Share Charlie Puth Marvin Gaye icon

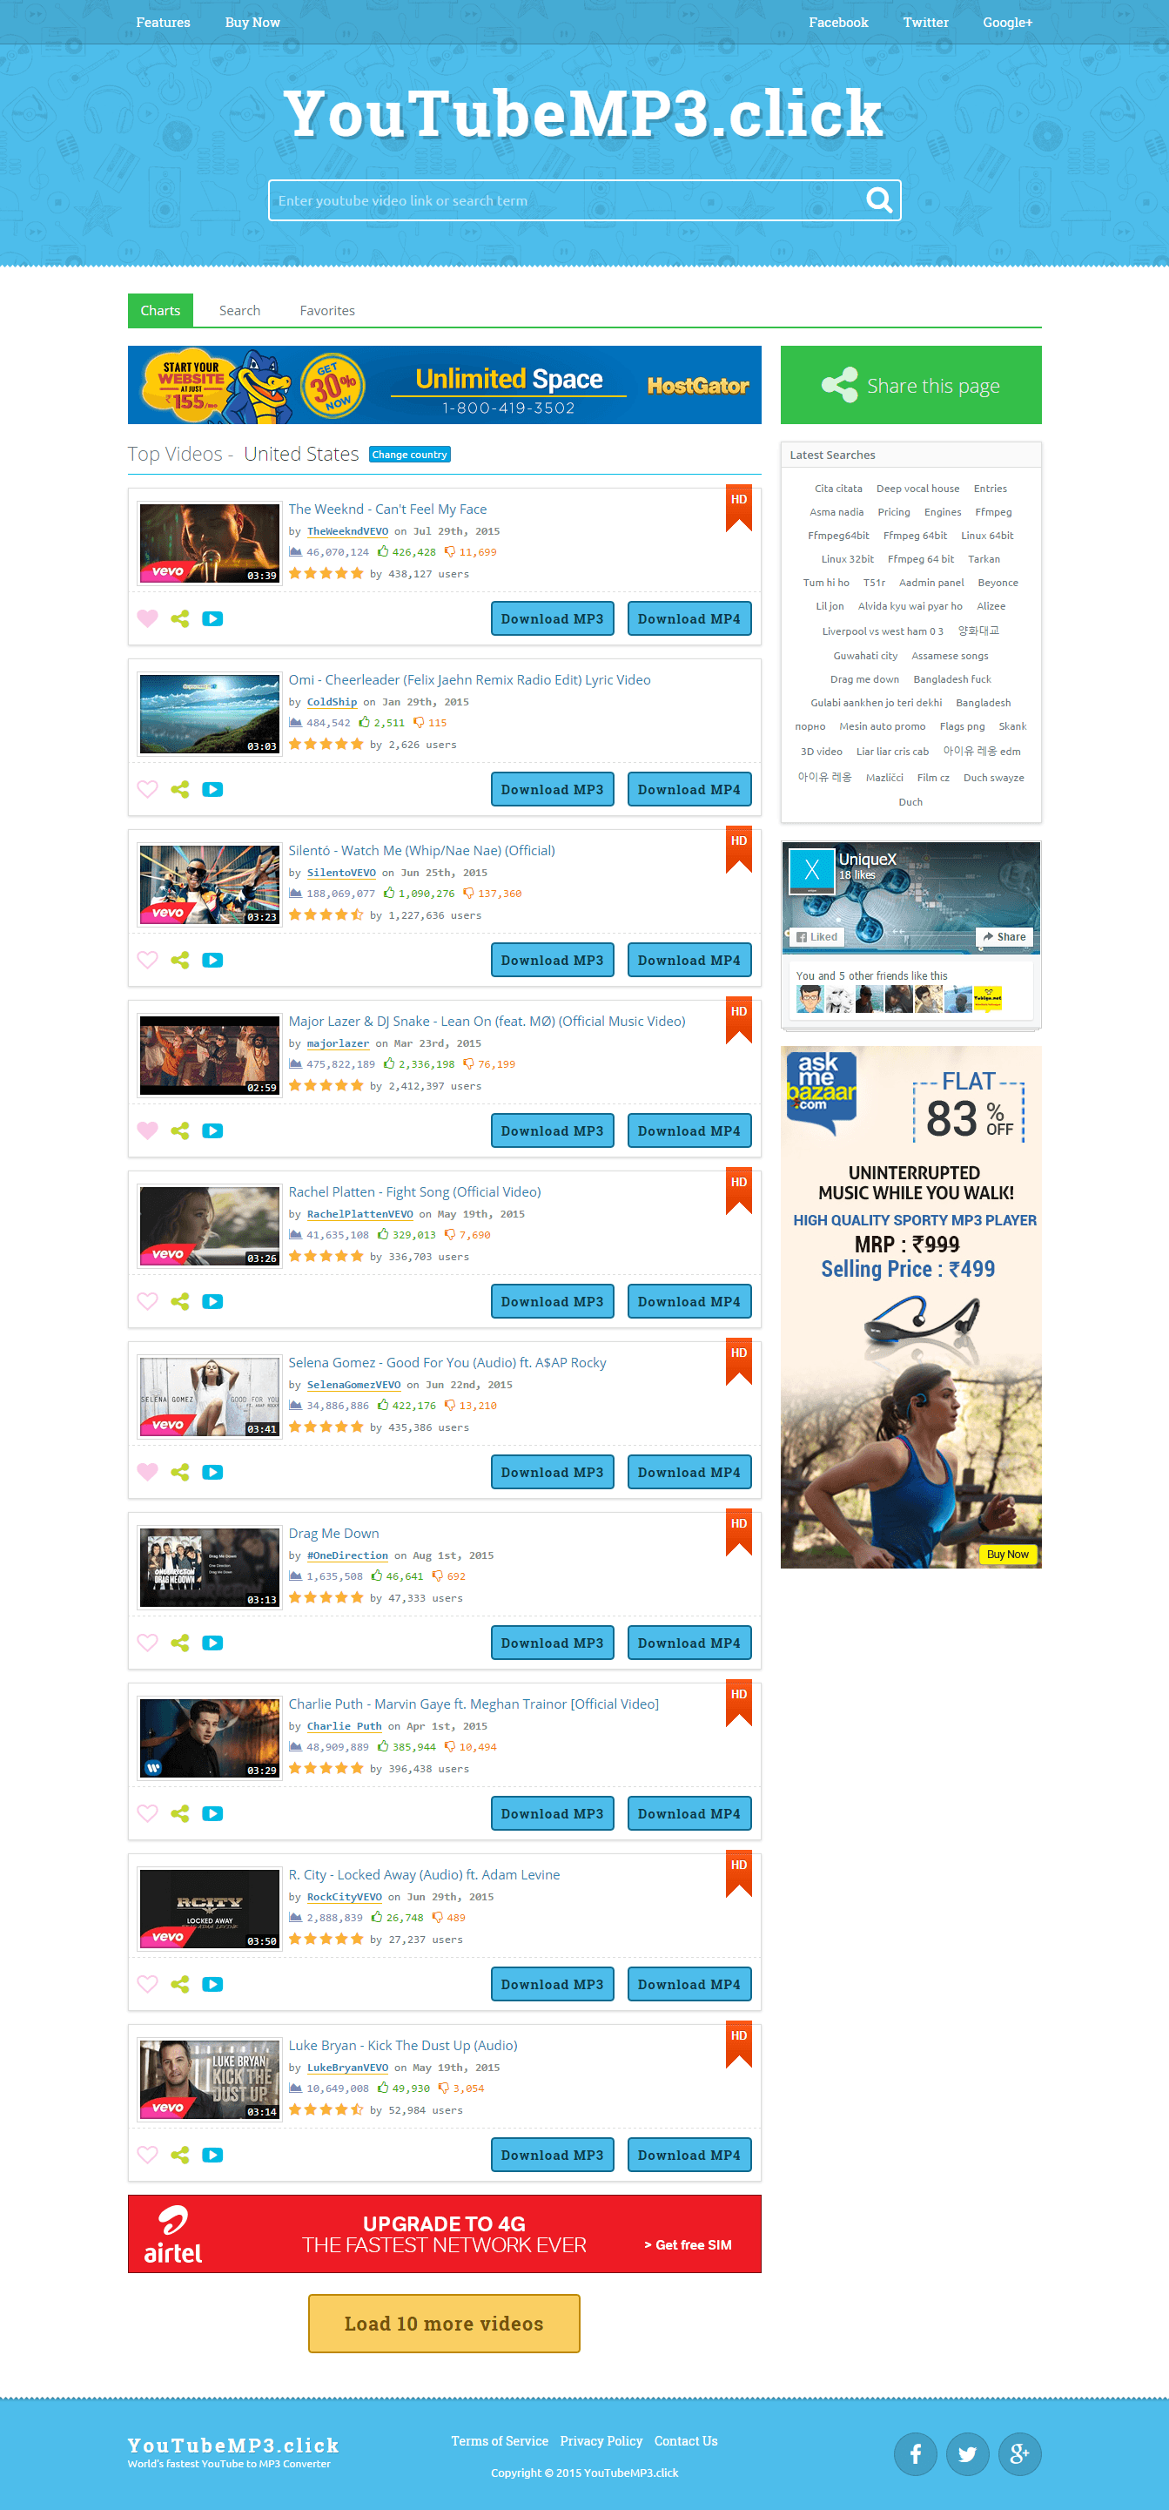point(180,1813)
